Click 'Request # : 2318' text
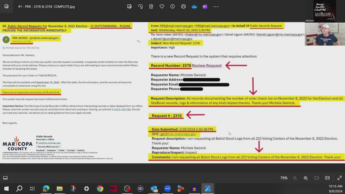Image resolution: width=345 pixels, height=194 pixels. coord(167,116)
